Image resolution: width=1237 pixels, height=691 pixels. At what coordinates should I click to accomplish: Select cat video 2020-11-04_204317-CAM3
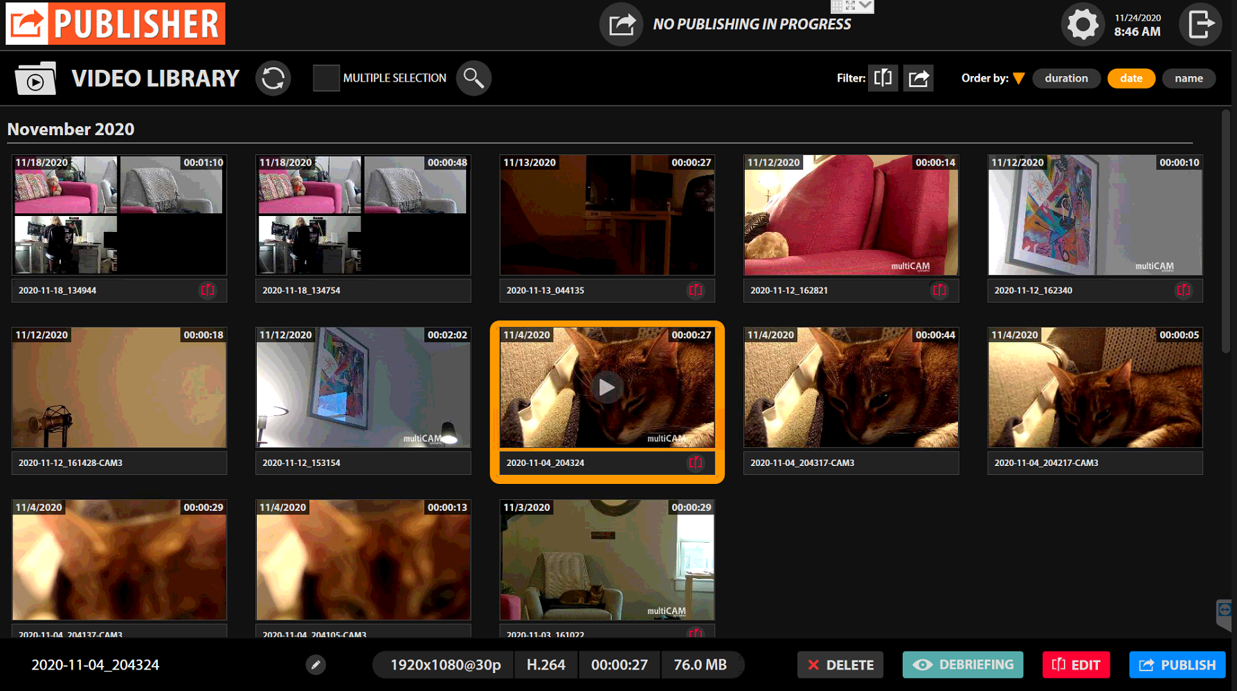tap(851, 387)
